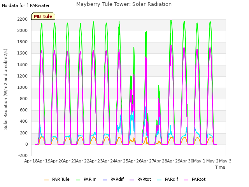Click the 'Apr 18' date tick label
Viewport: 249px width, 187px height.
tap(31, 161)
